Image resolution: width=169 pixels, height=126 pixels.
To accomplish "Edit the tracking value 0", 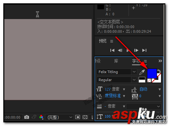I will 140,96.
